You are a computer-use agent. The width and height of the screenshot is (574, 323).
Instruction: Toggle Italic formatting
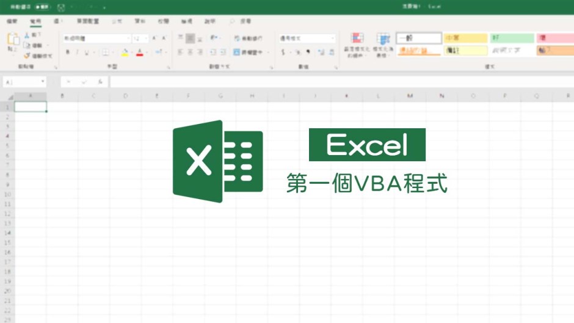coord(77,53)
